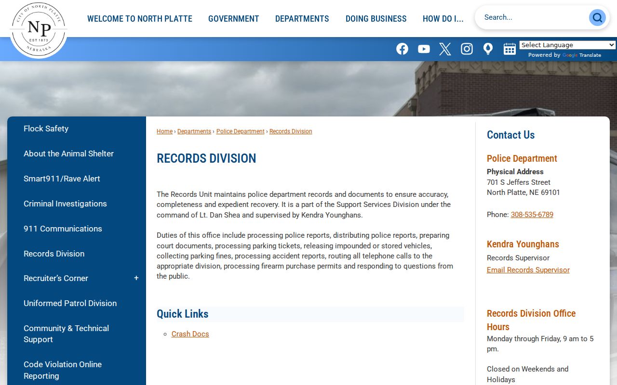617x385 pixels.
Task: Click the phone number 308-535-6789
Action: pos(532,215)
